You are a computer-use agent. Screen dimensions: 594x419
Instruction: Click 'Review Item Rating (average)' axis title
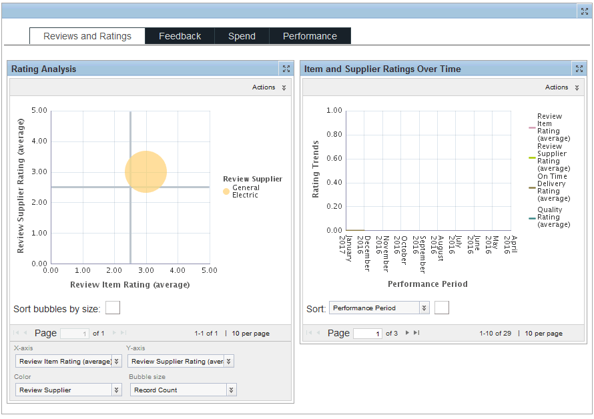(130, 284)
